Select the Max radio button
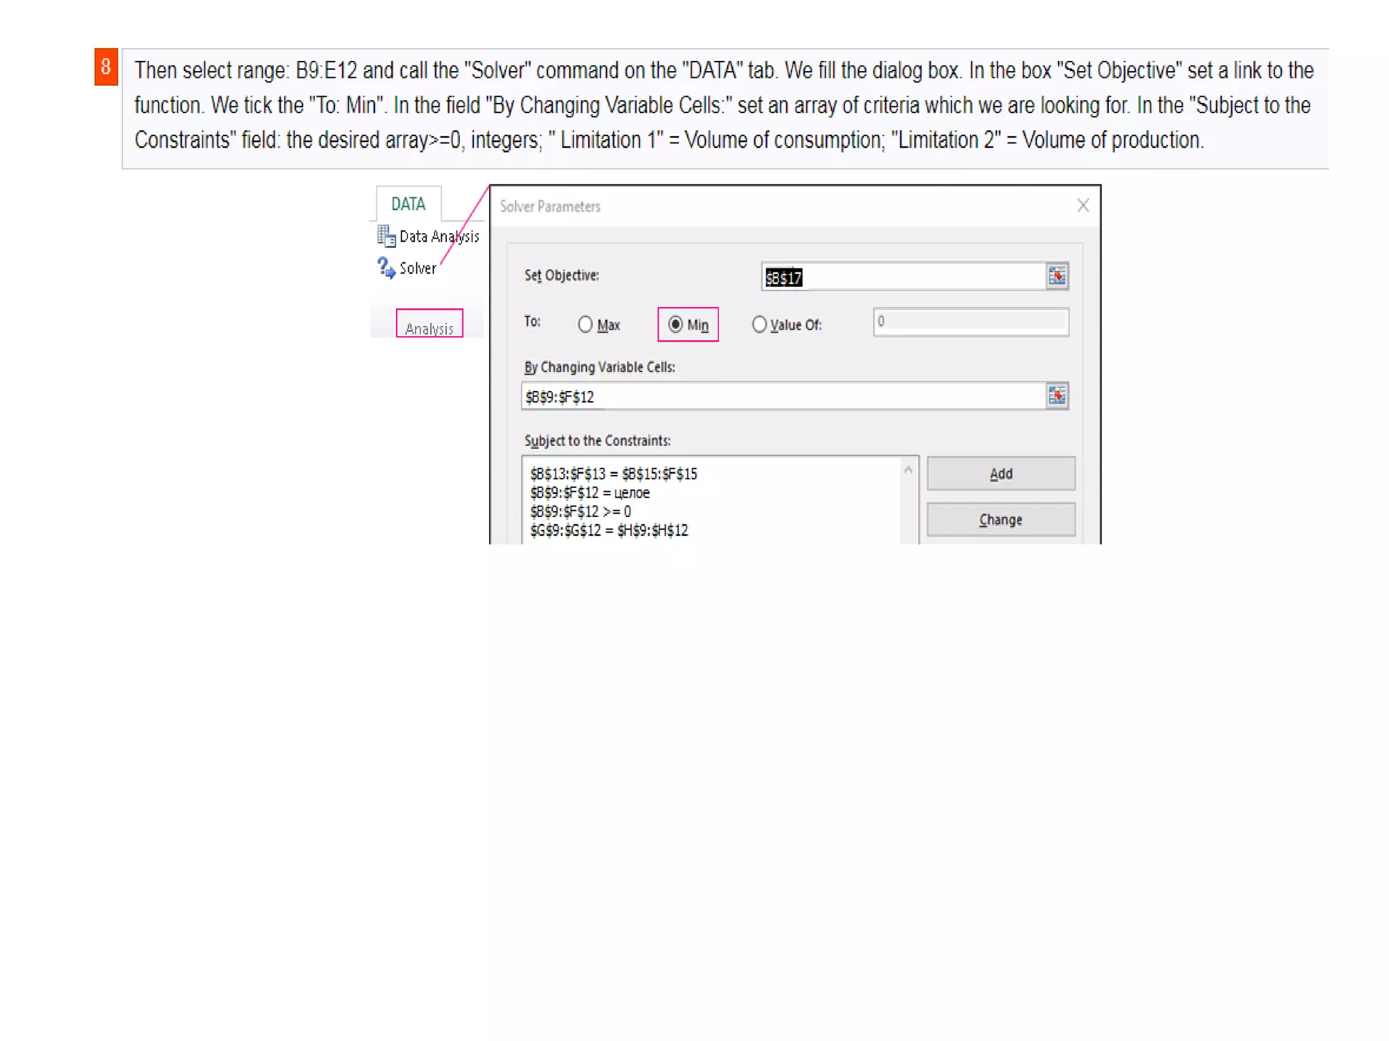The width and height of the screenshot is (1389, 1041). click(x=585, y=325)
